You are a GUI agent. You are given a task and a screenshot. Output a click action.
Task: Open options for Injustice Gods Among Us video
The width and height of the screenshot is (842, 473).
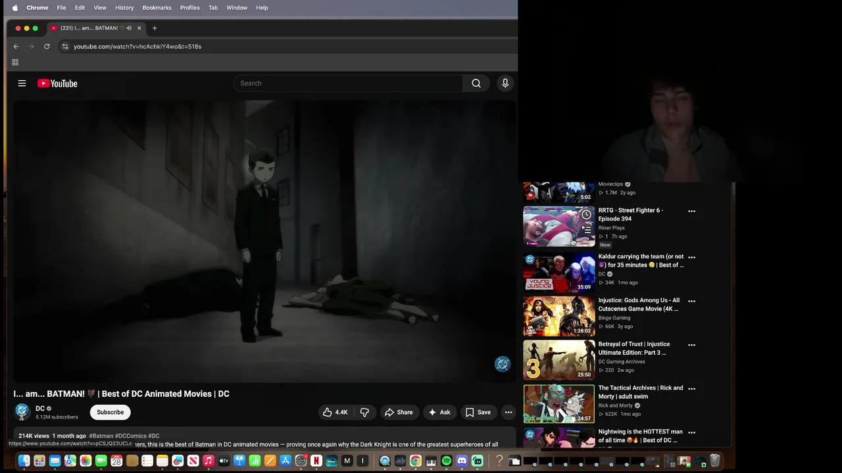click(691, 301)
